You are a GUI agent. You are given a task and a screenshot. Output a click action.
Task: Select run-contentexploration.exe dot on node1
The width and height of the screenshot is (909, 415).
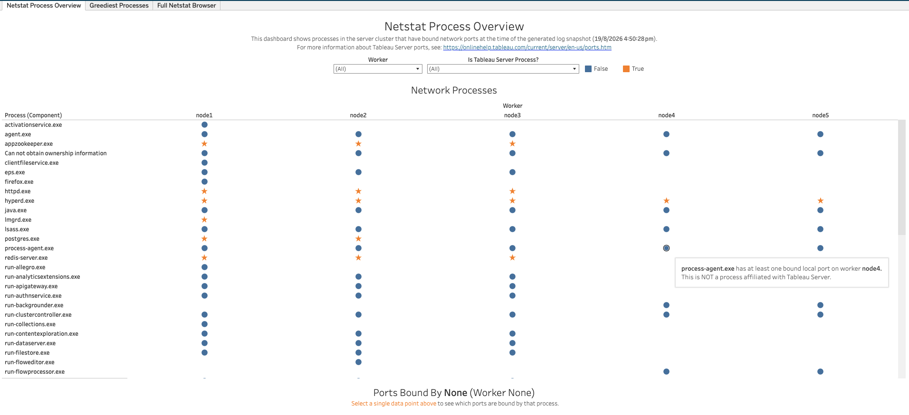point(204,334)
